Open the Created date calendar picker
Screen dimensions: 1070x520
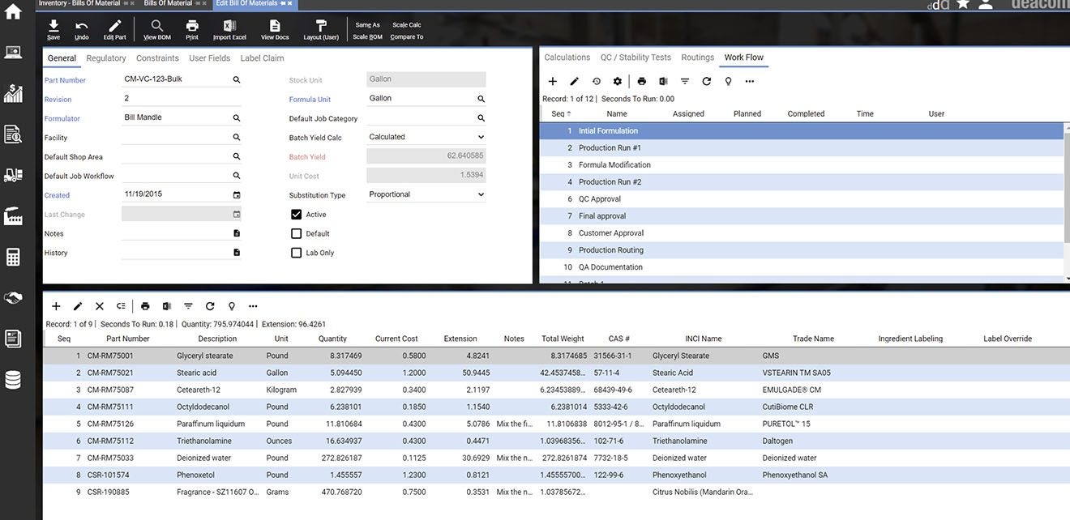coord(237,195)
